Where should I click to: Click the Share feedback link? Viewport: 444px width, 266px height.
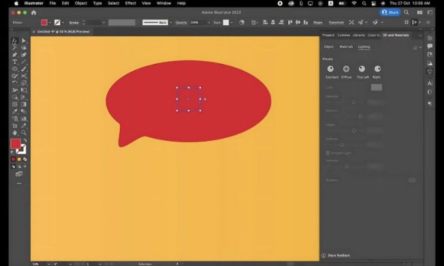click(x=335, y=255)
